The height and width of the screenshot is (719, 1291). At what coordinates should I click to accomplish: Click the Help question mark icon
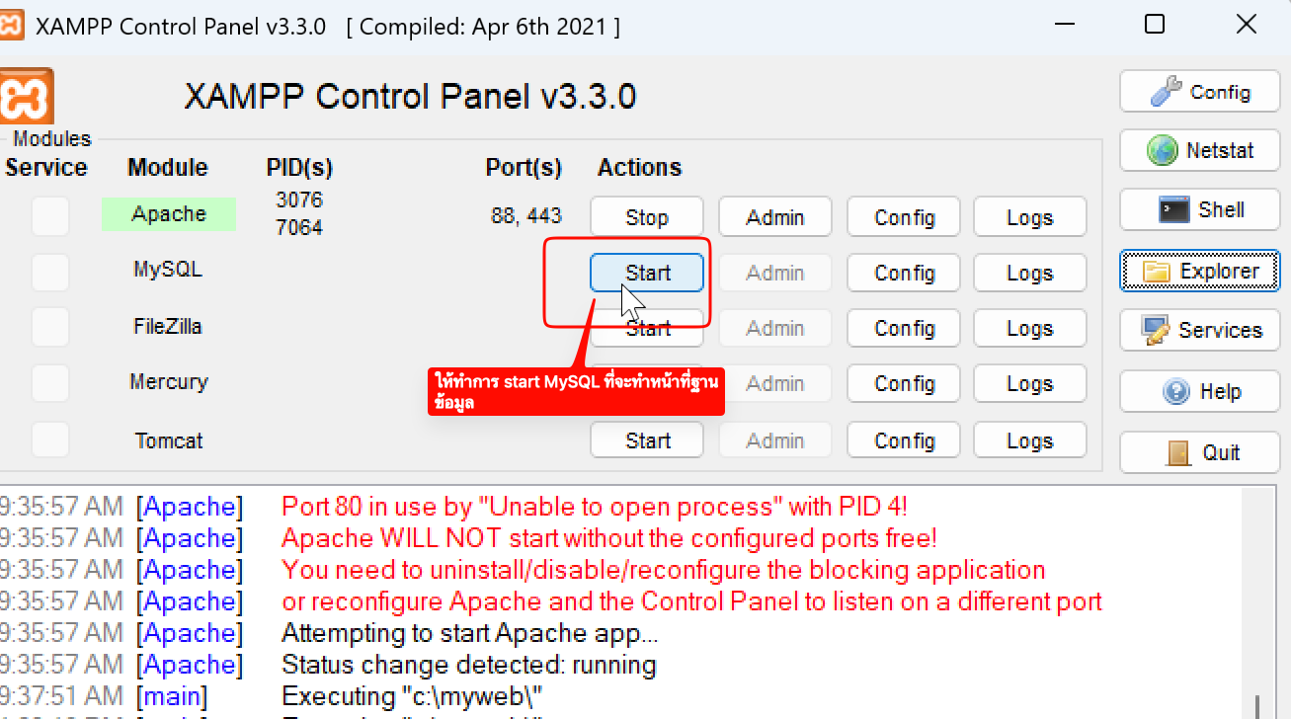1176,391
